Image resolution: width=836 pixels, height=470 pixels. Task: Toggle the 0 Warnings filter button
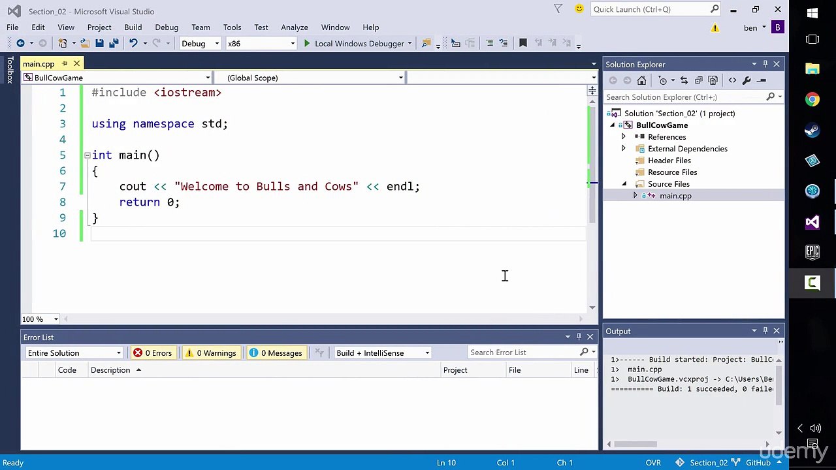[211, 353]
